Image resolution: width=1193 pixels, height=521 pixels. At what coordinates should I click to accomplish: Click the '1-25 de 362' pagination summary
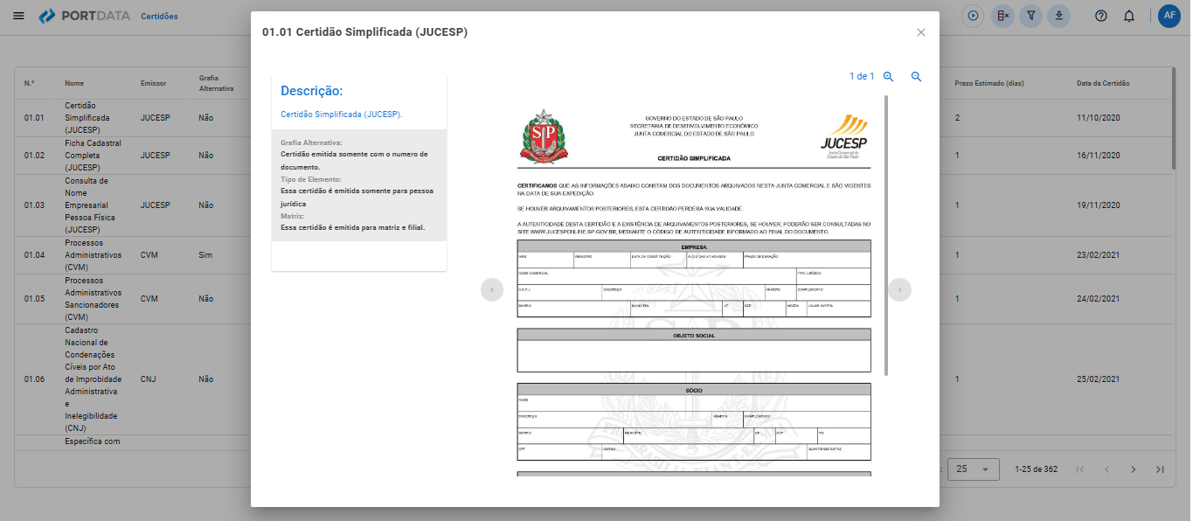click(x=1037, y=469)
